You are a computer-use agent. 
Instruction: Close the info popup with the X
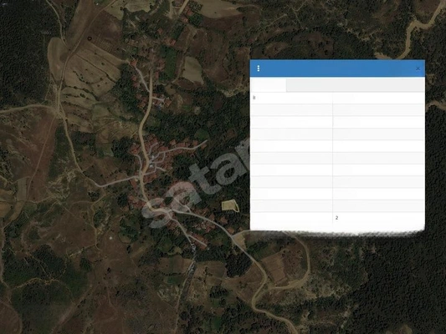pyautogui.click(x=418, y=68)
